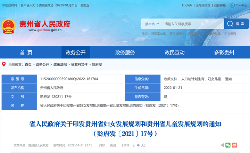Screen dimensions: 250x153
Task: Open the share icon beside WeChat
Action: (x=223, y=145)
